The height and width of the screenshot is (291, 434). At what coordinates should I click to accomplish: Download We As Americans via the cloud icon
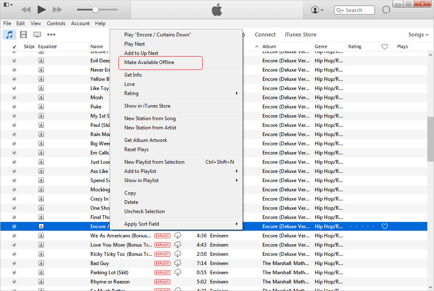(x=178, y=236)
